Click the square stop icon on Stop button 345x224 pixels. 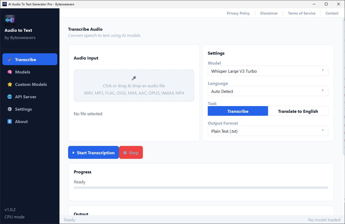tap(125, 153)
